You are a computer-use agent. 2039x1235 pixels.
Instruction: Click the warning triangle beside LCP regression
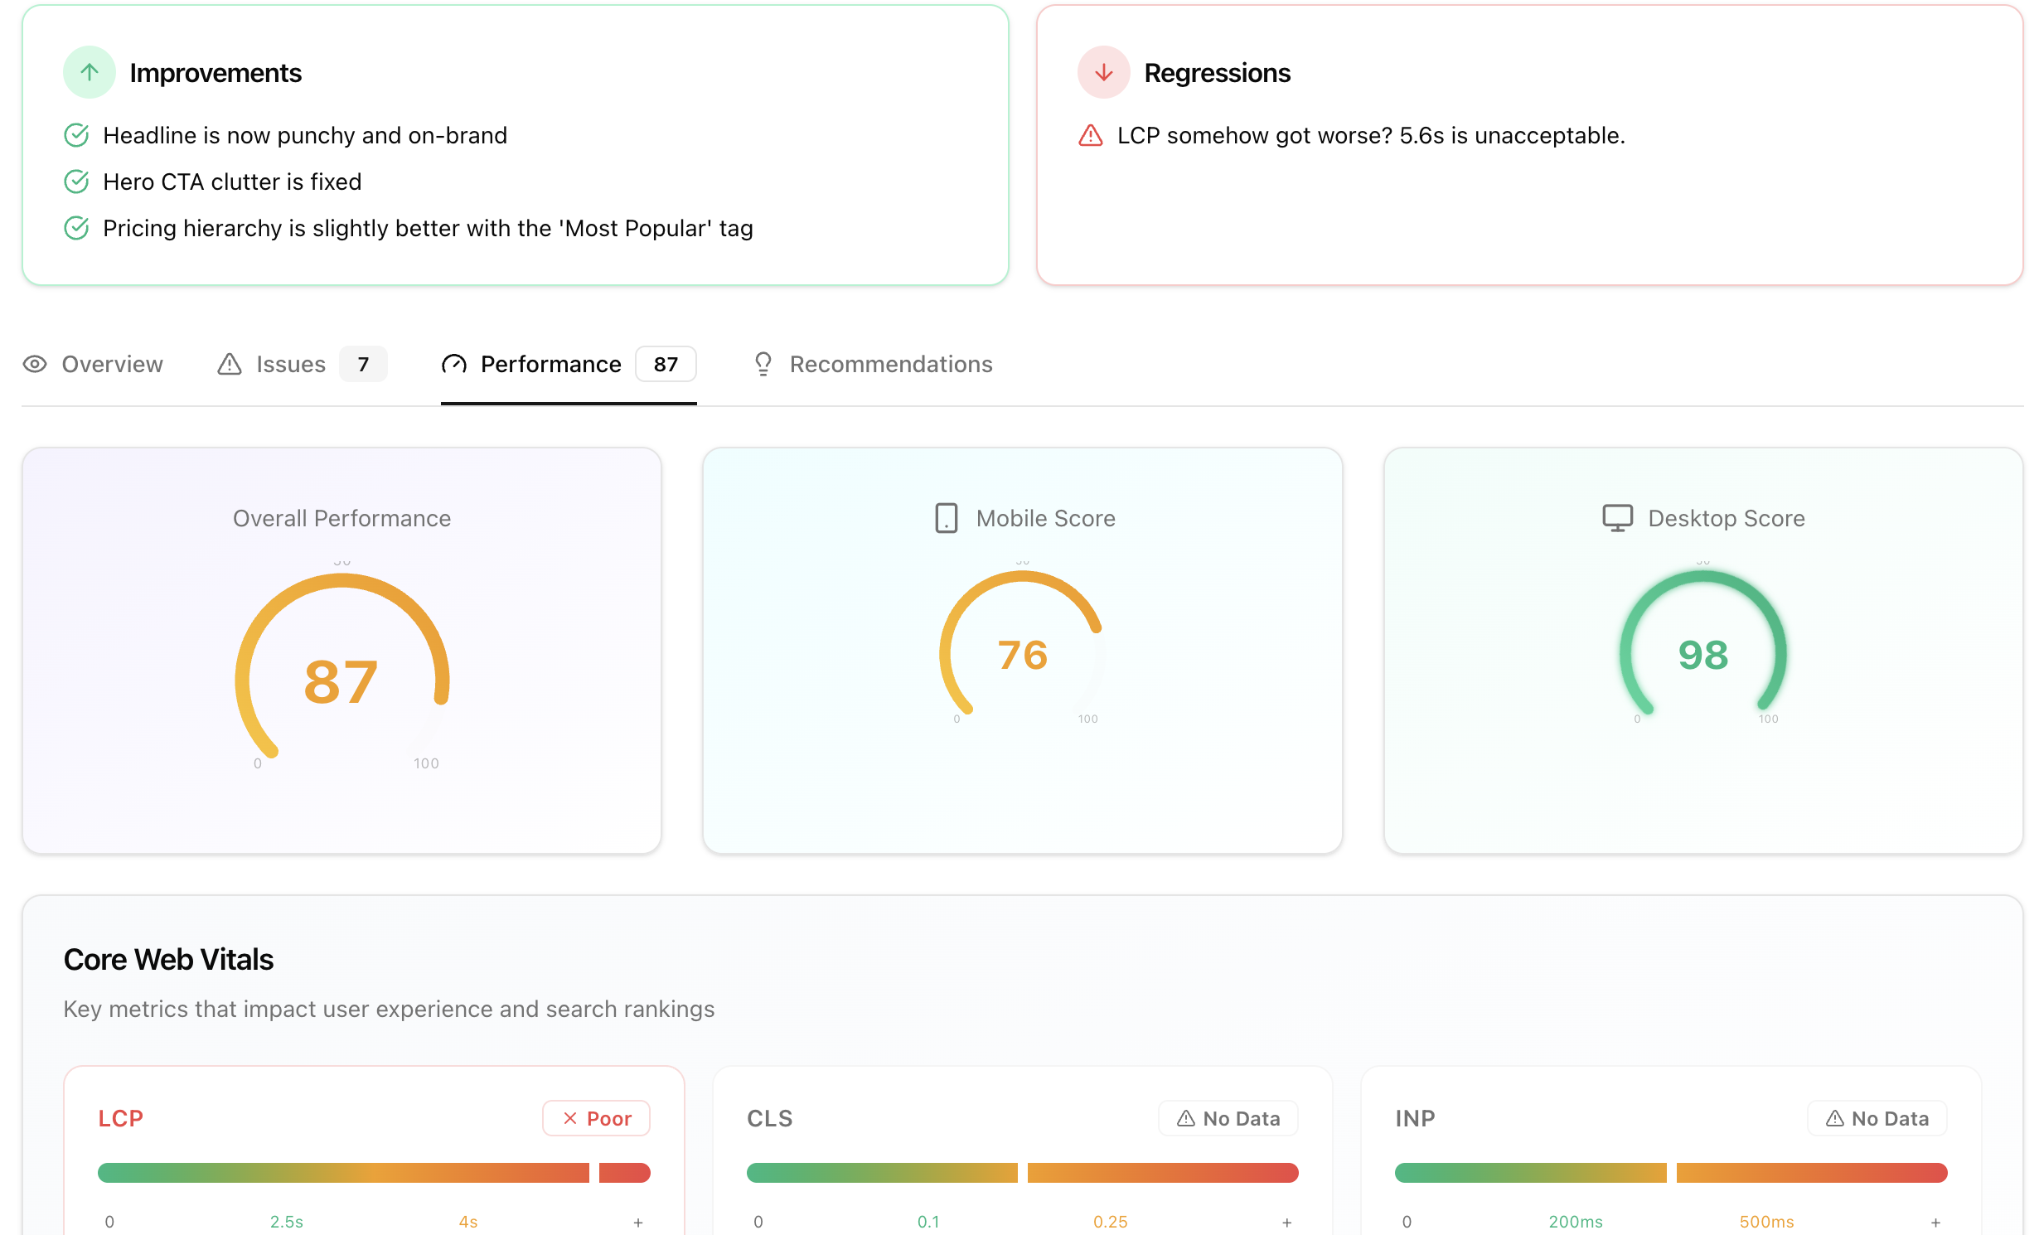pyautogui.click(x=1090, y=135)
